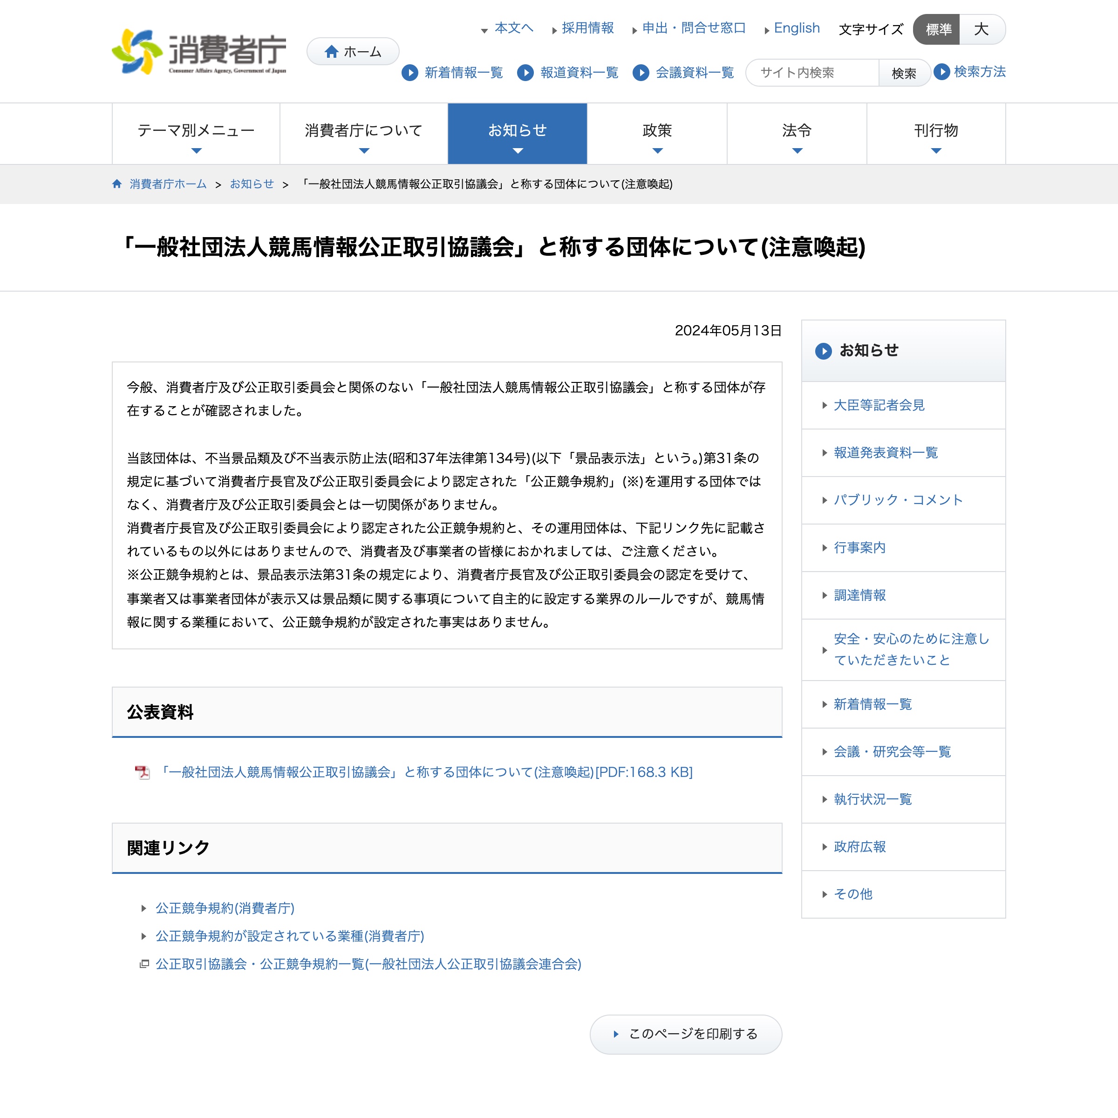Open パブリック・コメント in sidebar
The height and width of the screenshot is (1118, 1118).
click(x=903, y=500)
